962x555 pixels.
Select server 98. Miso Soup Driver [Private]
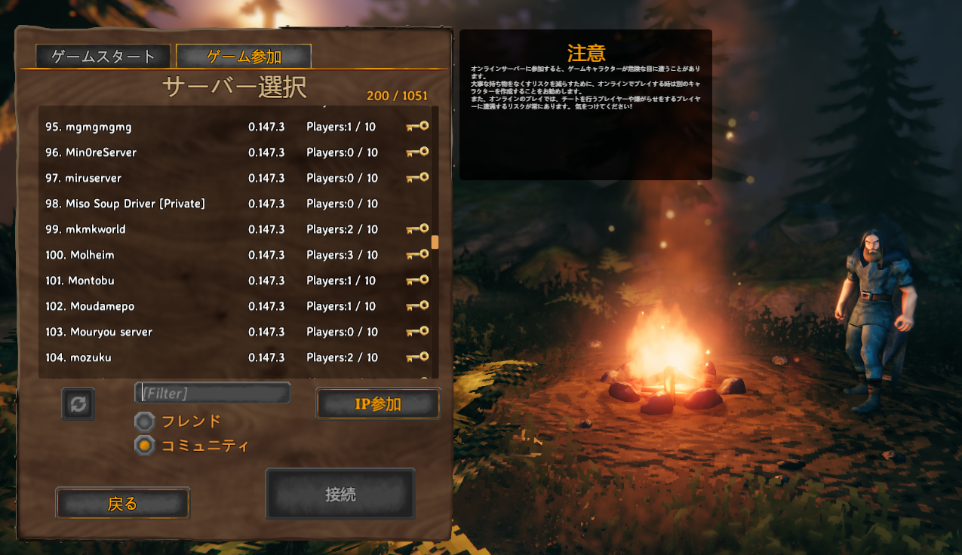[x=235, y=204]
